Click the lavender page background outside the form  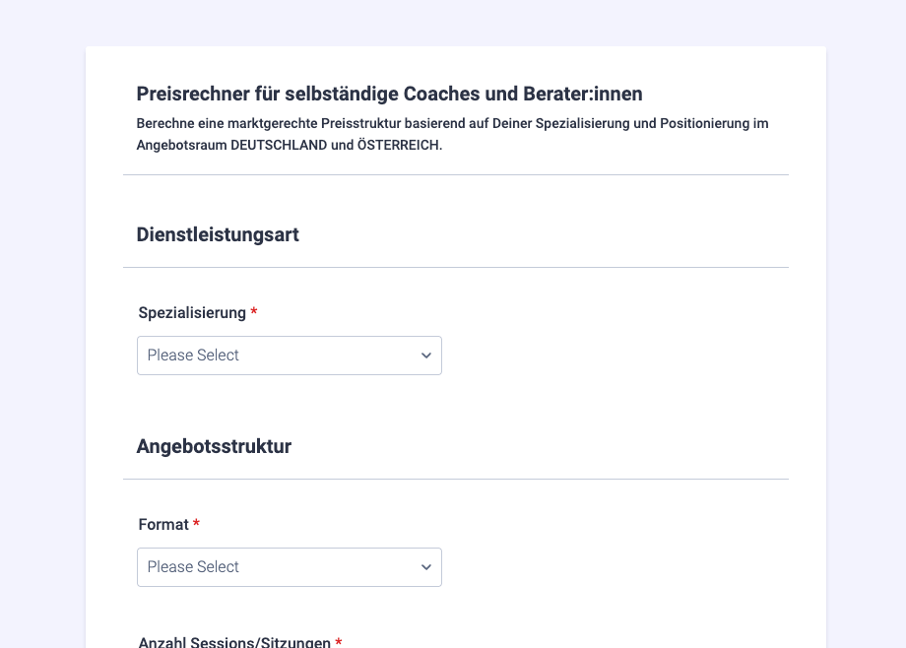click(41, 295)
